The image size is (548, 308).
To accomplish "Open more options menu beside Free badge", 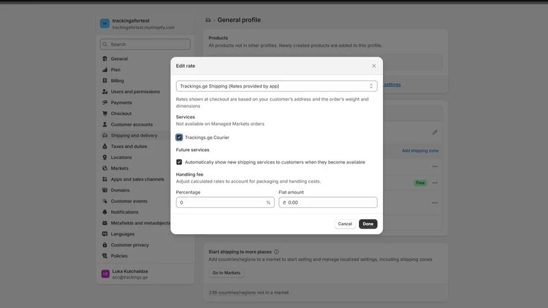I will pyautogui.click(x=435, y=183).
